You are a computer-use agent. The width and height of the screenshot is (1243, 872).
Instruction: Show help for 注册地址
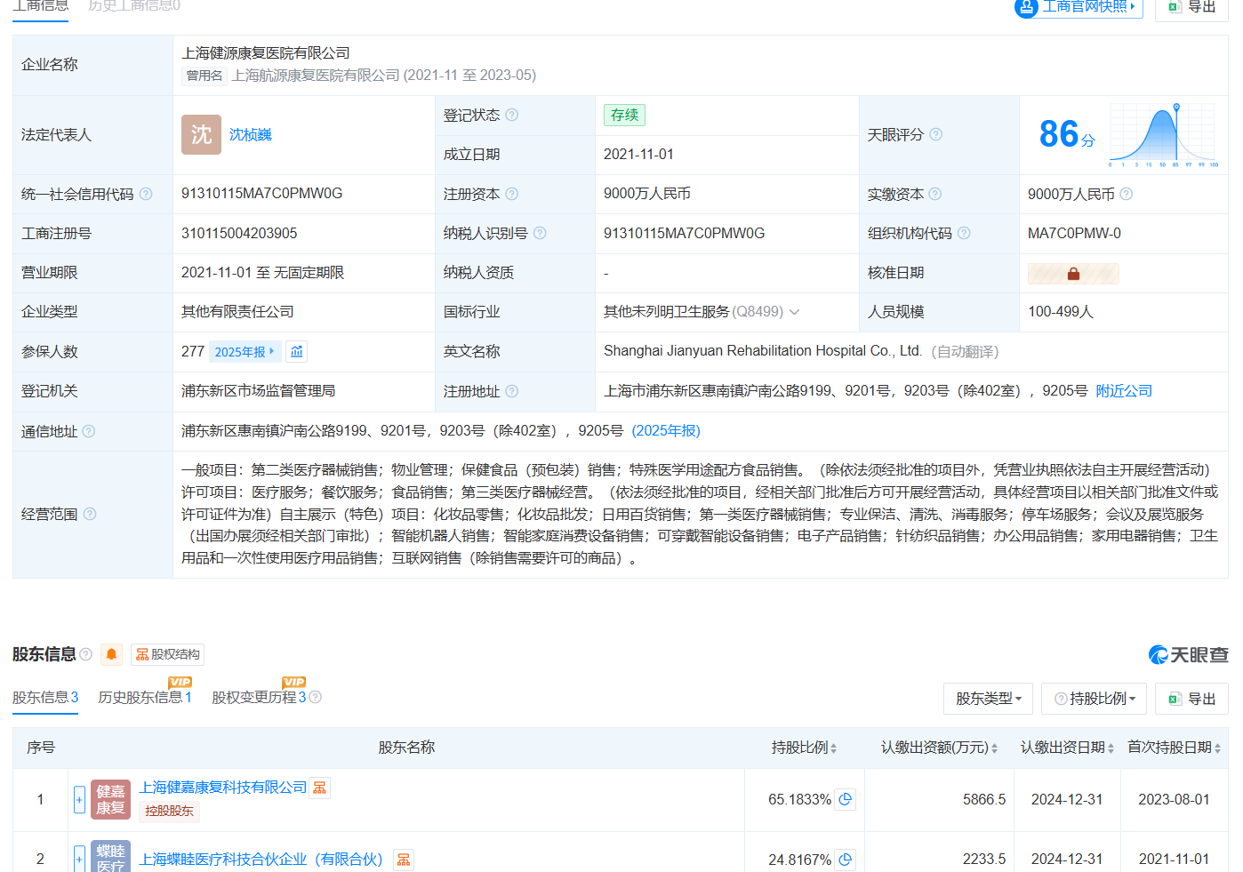(x=512, y=391)
